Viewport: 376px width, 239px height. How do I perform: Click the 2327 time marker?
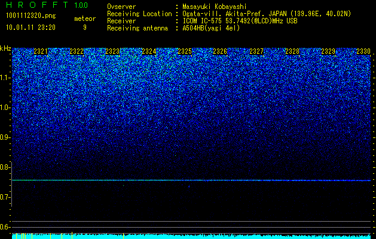(256, 51)
